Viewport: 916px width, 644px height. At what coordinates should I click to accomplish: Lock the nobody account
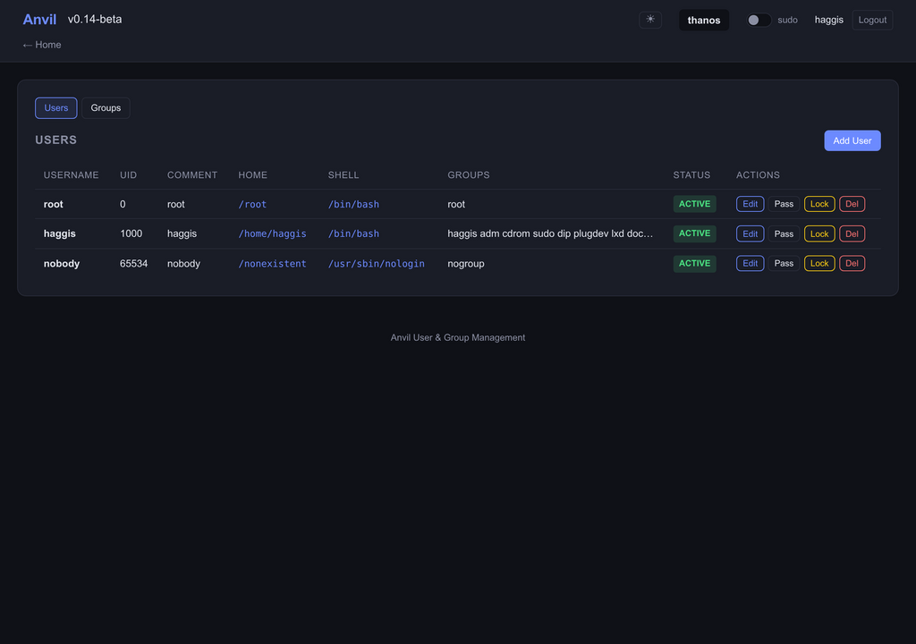[819, 264]
